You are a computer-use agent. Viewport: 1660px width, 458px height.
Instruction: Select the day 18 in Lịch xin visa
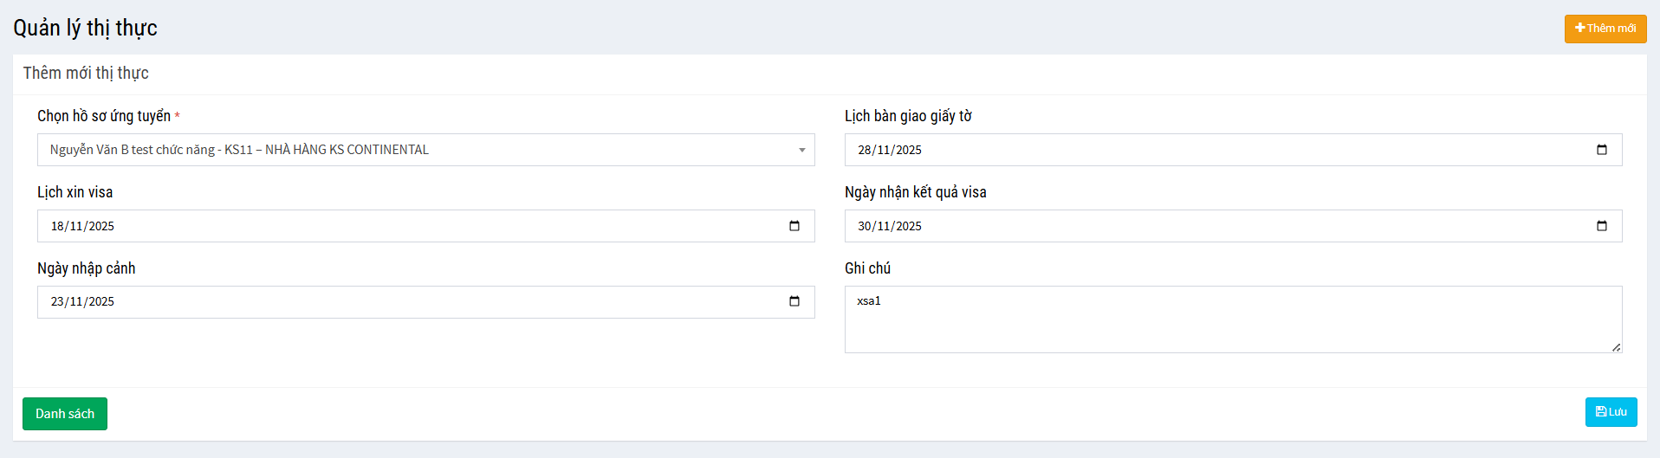57,227
